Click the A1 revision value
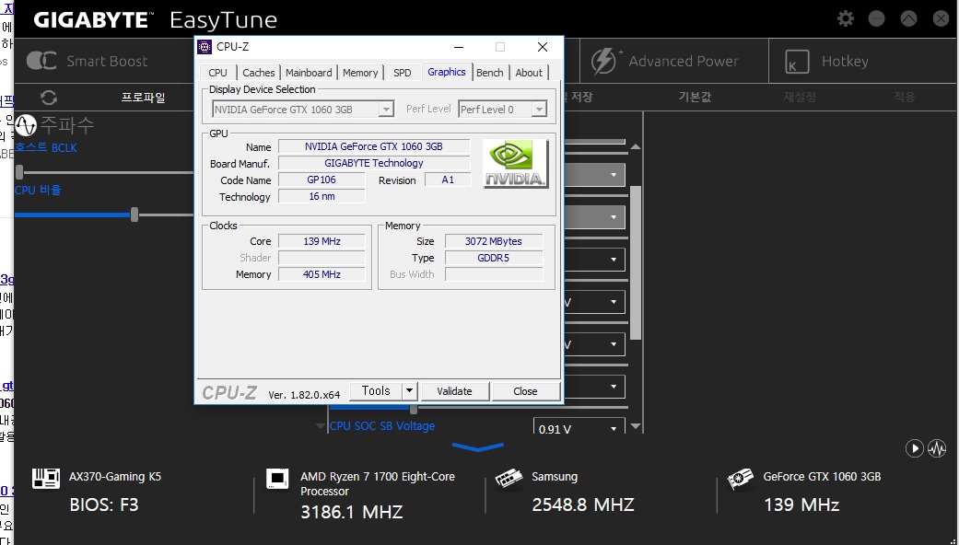The height and width of the screenshot is (545, 959). (448, 180)
